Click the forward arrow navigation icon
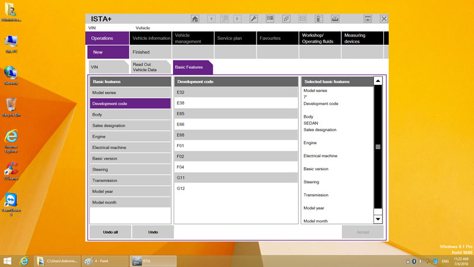This screenshot has width=474, height=267. [x=238, y=19]
